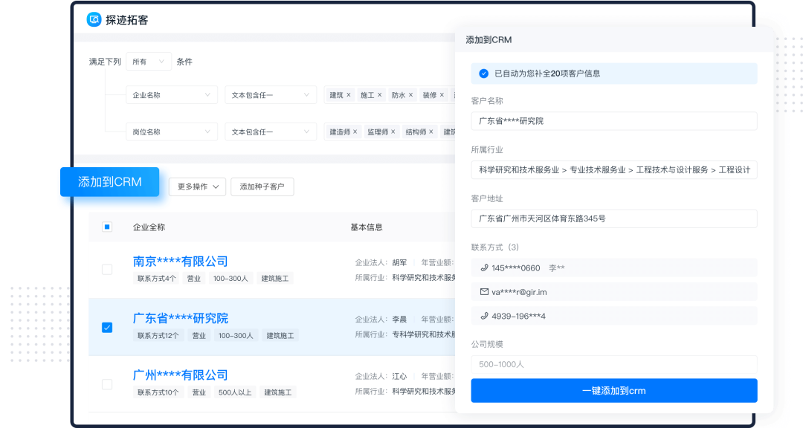
Task: Remove the 装修 keyword tag
Action: coord(442,95)
